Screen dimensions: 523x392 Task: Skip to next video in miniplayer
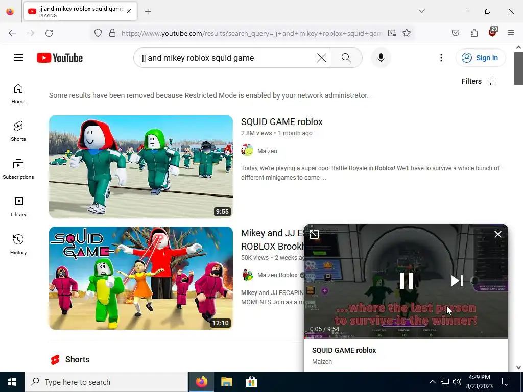[457, 281]
